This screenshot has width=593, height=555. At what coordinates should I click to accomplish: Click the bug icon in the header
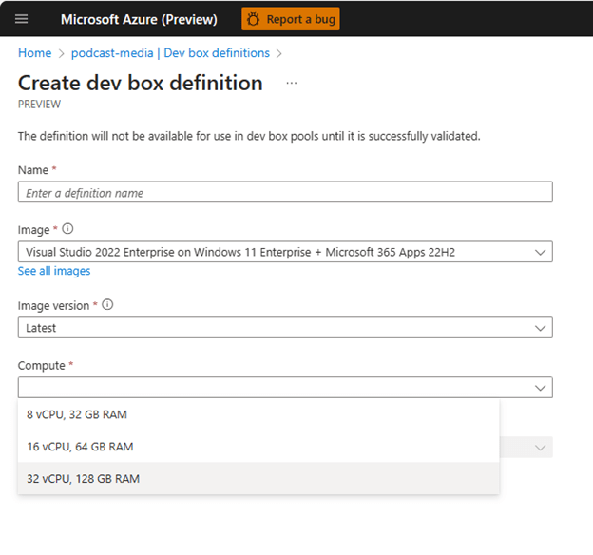click(x=255, y=19)
